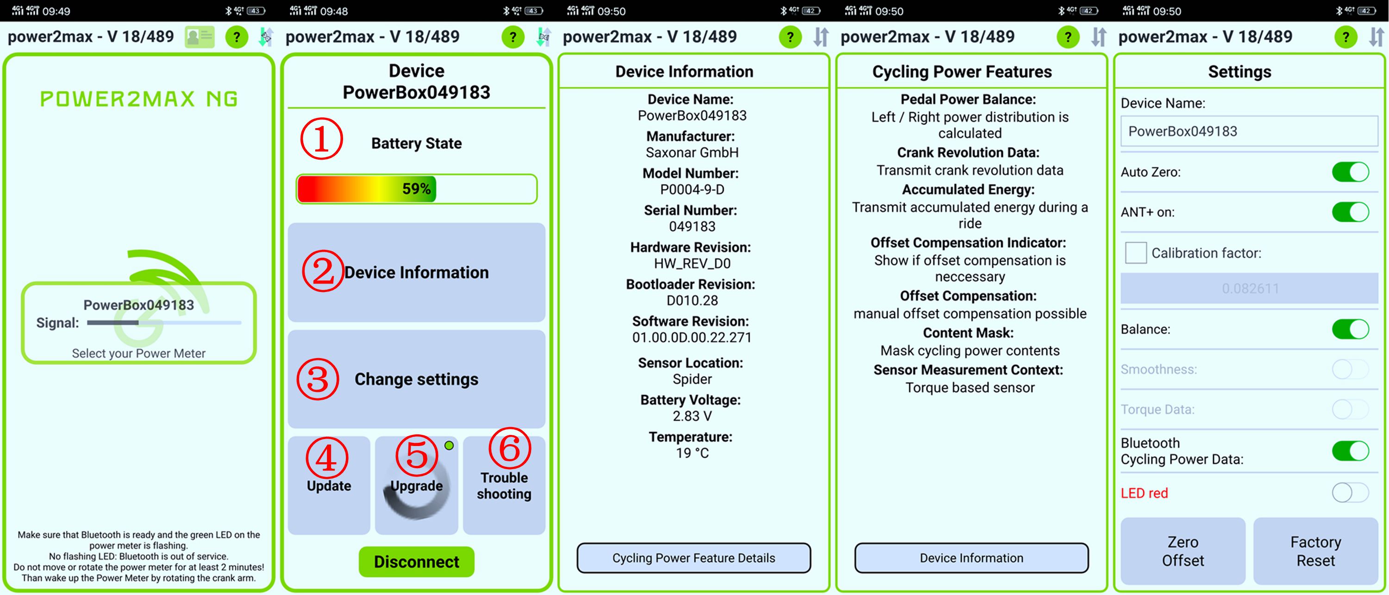The image size is (1389, 595).
Task: Toggle the ANT+ on switch
Action: (1350, 212)
